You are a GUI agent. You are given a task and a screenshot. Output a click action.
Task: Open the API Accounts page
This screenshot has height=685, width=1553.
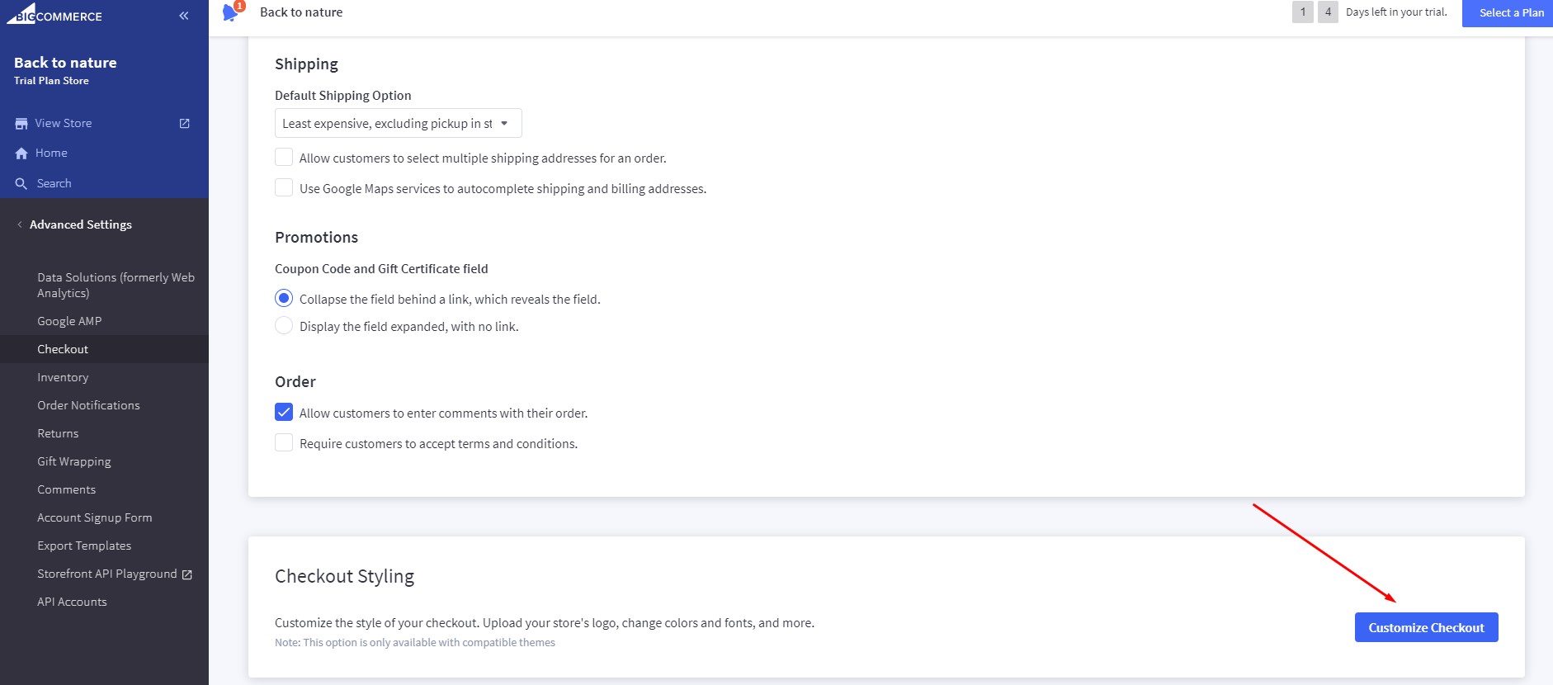pos(72,602)
